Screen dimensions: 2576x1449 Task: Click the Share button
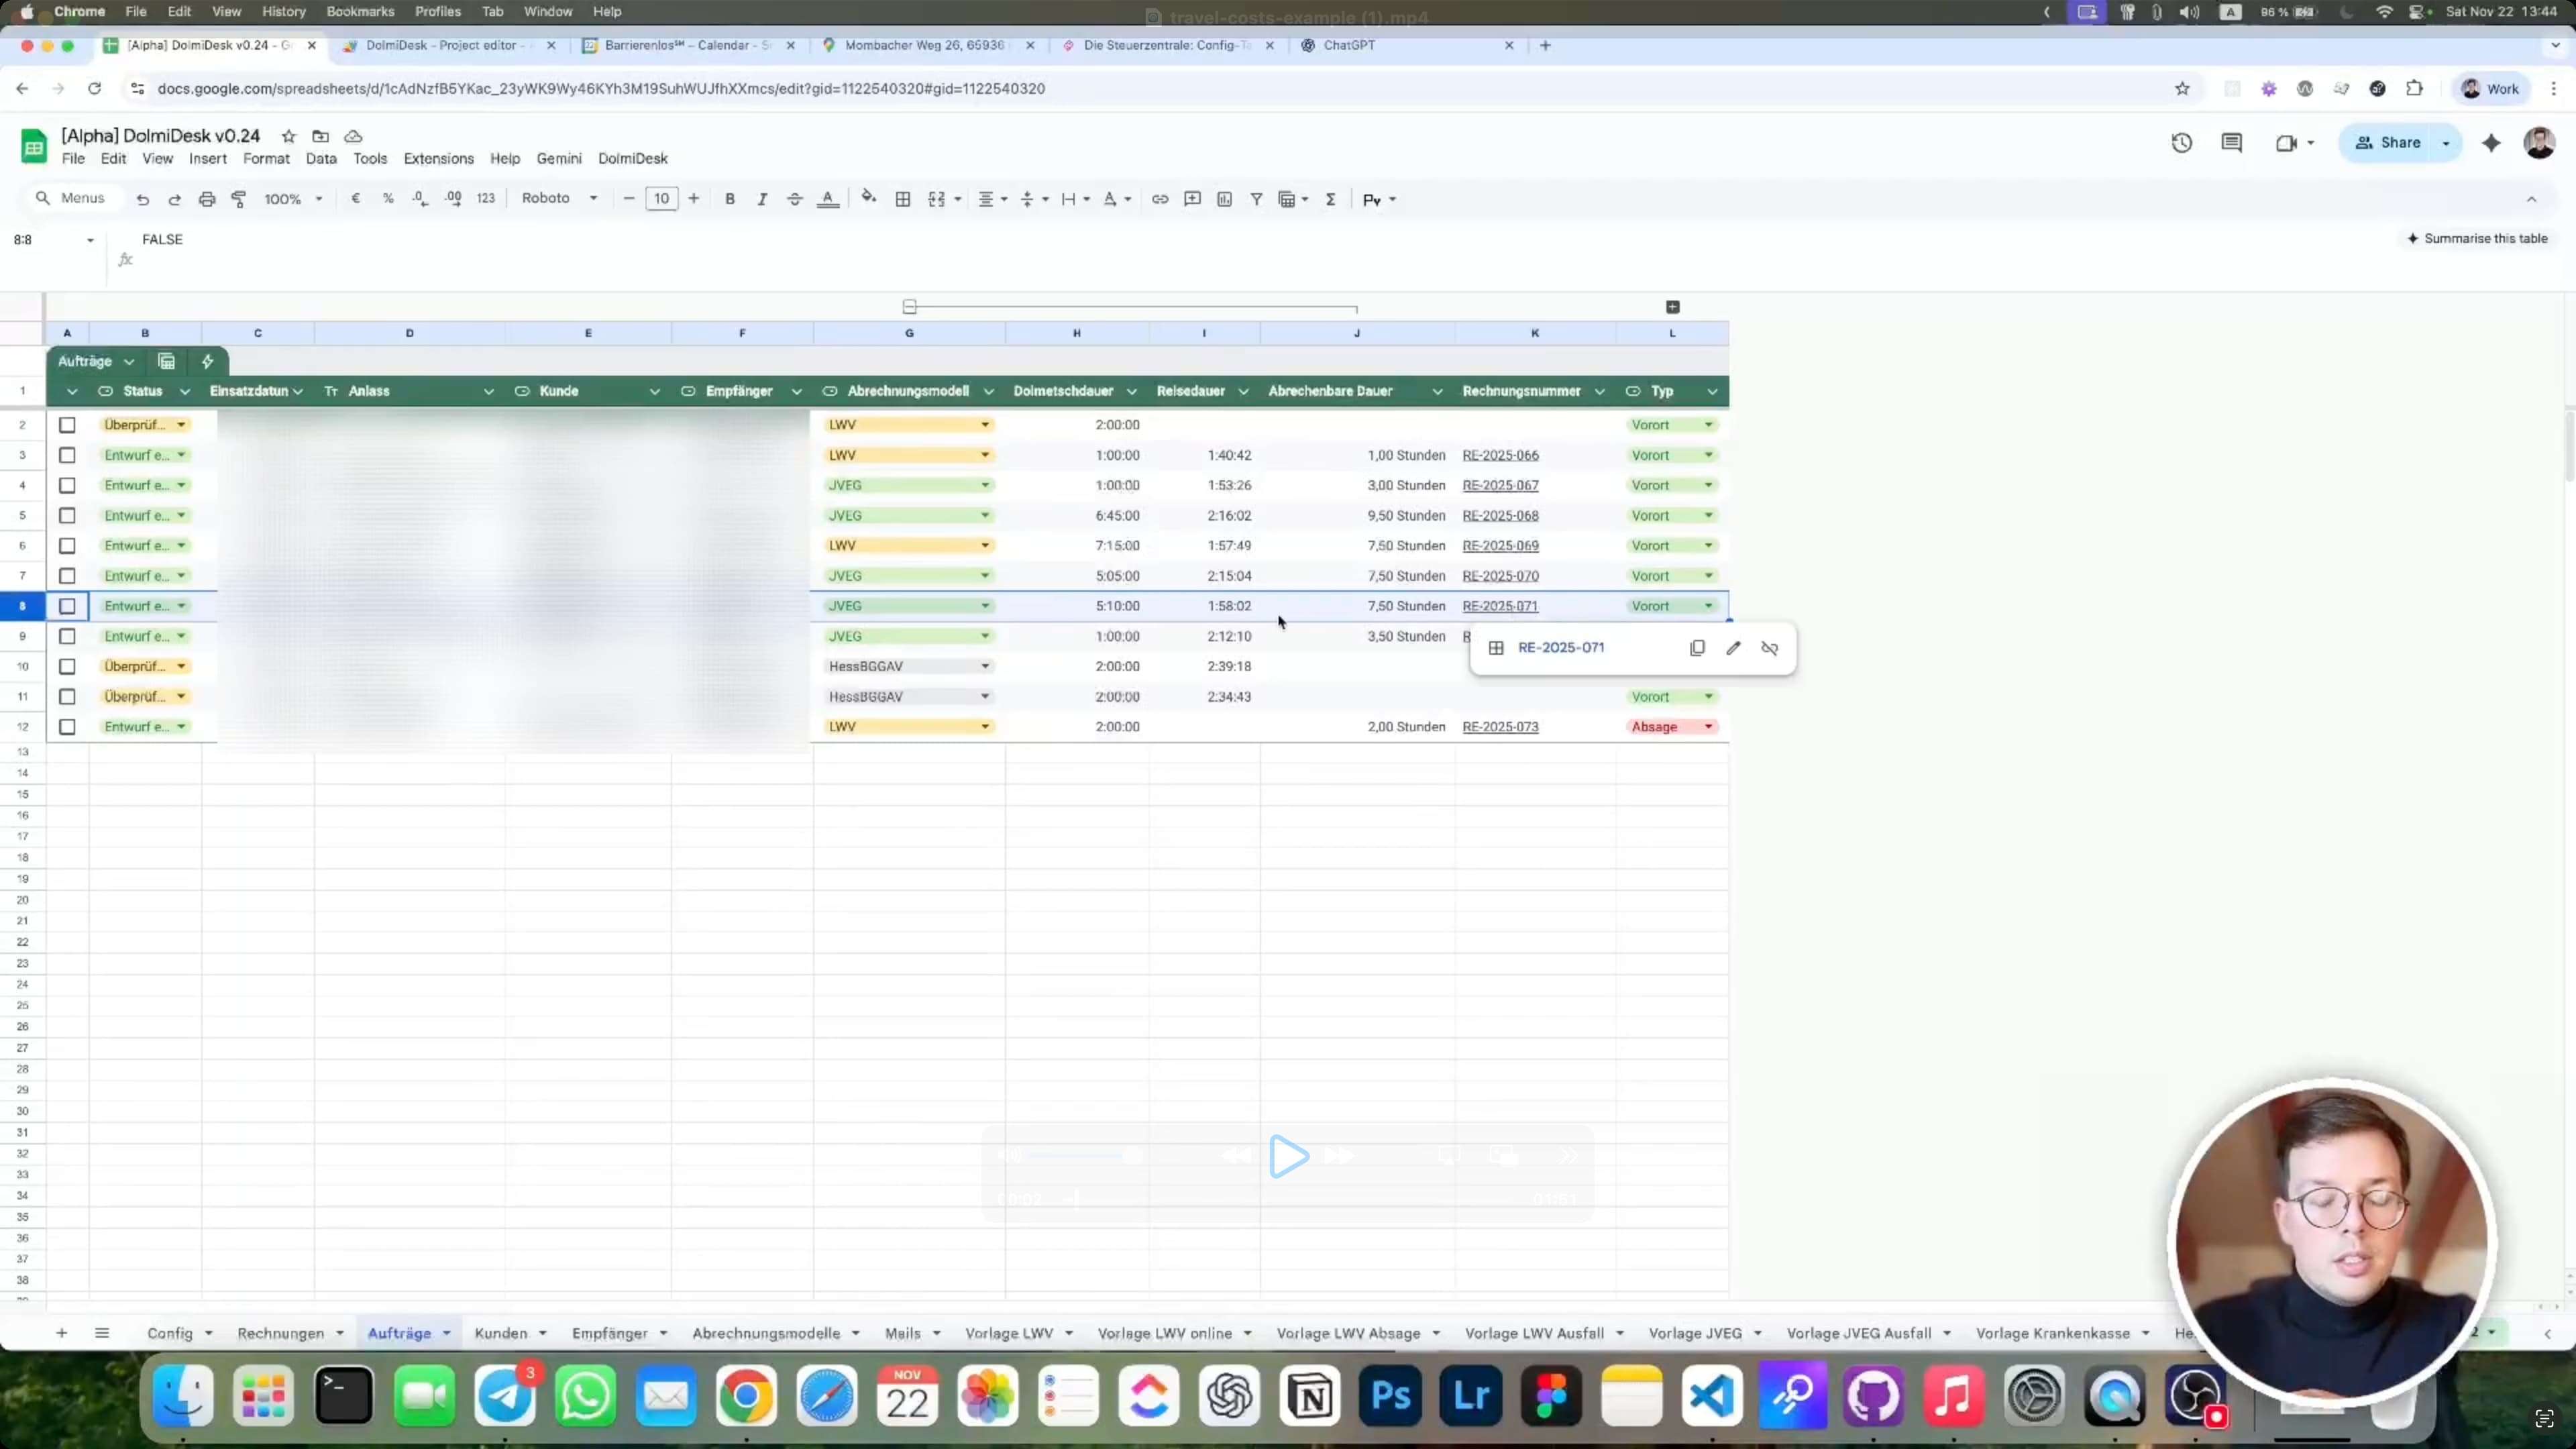click(x=2387, y=143)
